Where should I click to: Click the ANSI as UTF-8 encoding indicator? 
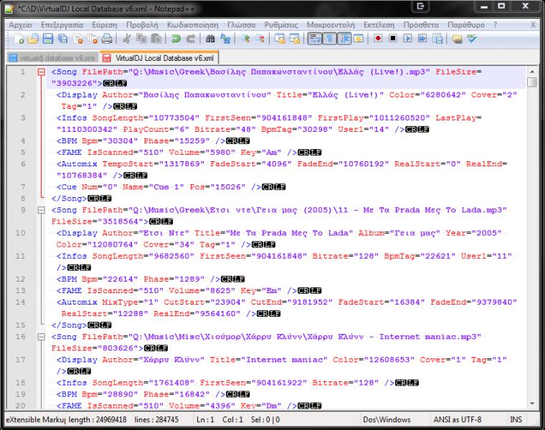tap(458, 419)
